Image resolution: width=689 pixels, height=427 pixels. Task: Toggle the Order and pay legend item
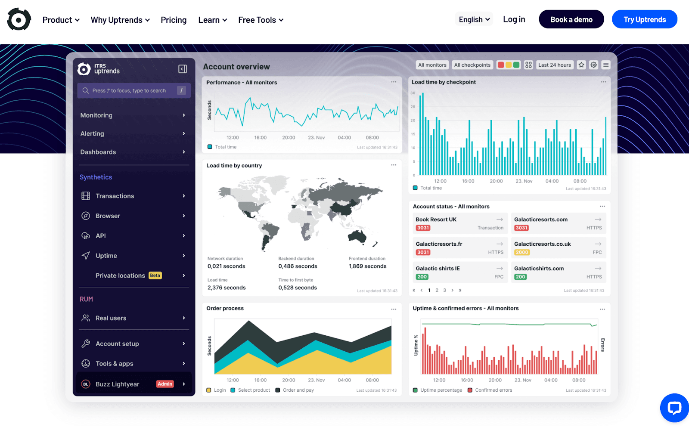click(x=295, y=390)
